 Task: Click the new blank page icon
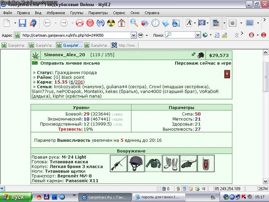7,23
